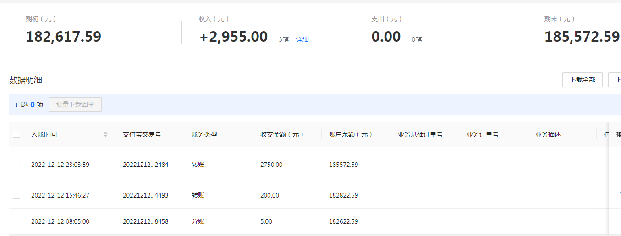The image size is (621, 236).
Task: Click the income total +2,955.00
Action: 234,37
